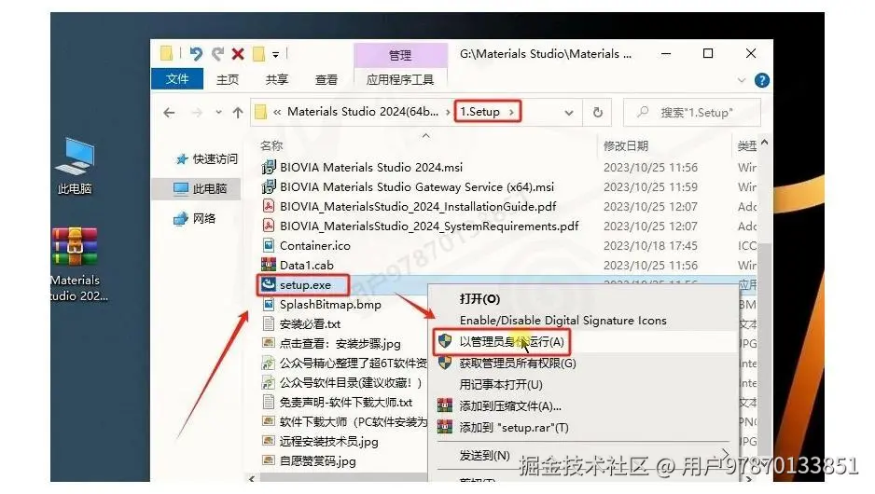
Task: Click the 公众号软件目录(建议收藏！) shortcut icon
Action: click(269, 382)
